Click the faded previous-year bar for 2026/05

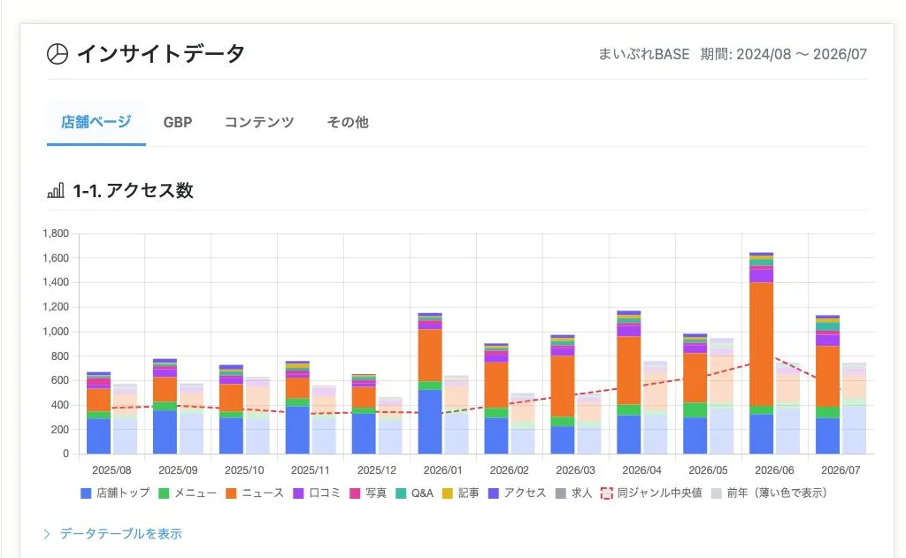coord(721,396)
